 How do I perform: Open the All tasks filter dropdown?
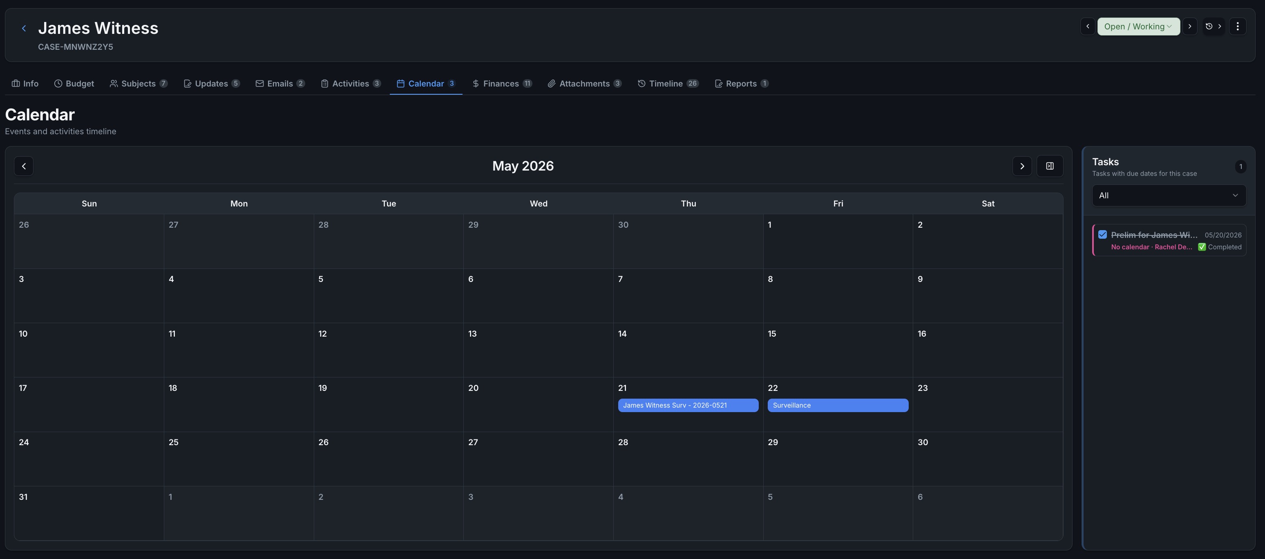point(1169,196)
